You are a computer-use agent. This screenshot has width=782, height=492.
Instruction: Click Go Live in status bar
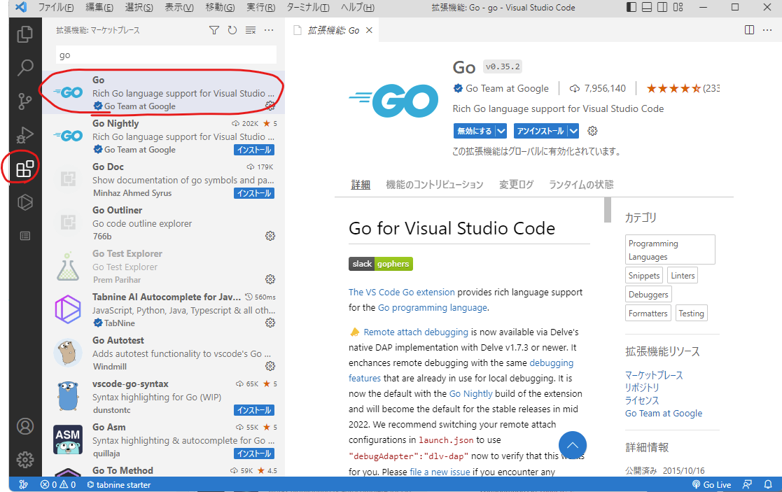pos(712,484)
